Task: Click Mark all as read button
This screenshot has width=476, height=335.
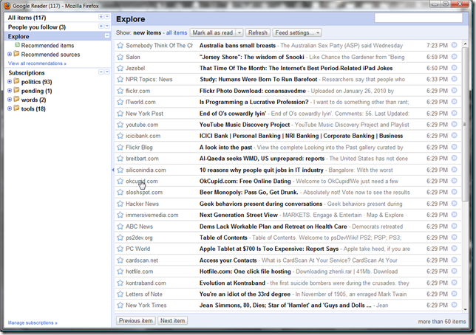Action: coord(213,32)
